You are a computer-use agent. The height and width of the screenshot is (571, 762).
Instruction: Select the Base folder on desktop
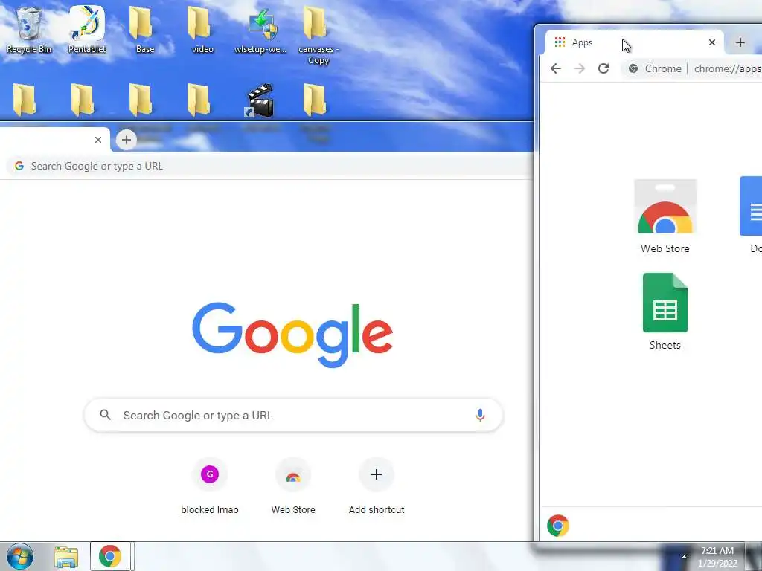(x=145, y=30)
